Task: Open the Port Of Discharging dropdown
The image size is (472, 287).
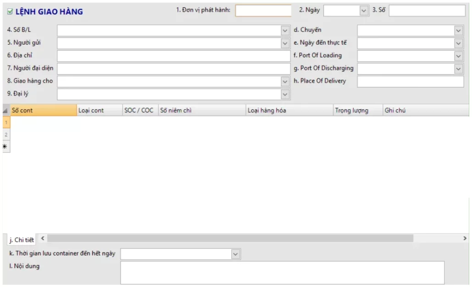Action: pos(459,69)
